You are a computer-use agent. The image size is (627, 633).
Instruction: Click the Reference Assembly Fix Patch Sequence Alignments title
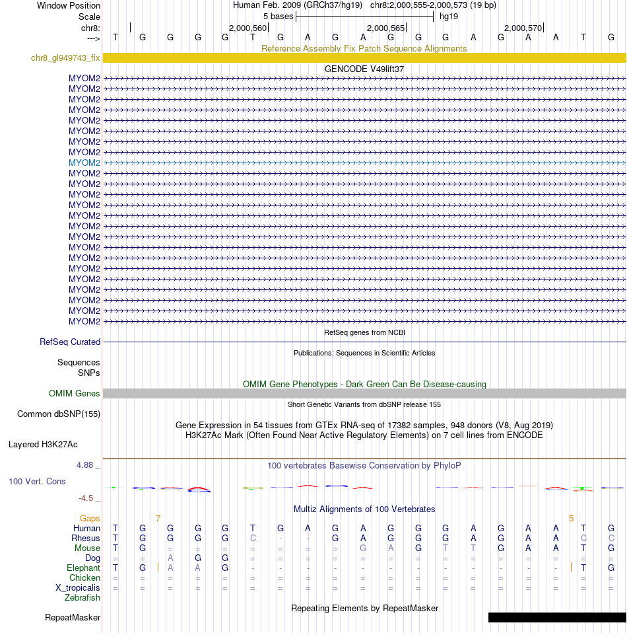click(x=364, y=48)
